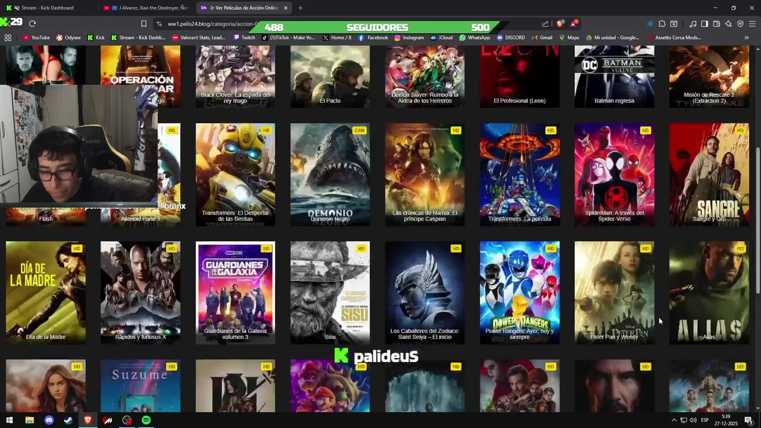
Task: Open the Suzume movie poster
Action: click(x=140, y=386)
